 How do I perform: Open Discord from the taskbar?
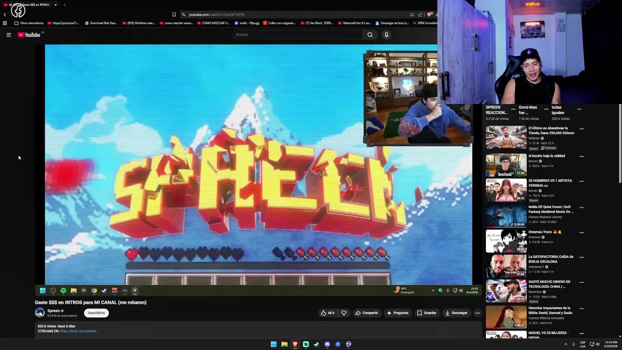click(x=327, y=344)
